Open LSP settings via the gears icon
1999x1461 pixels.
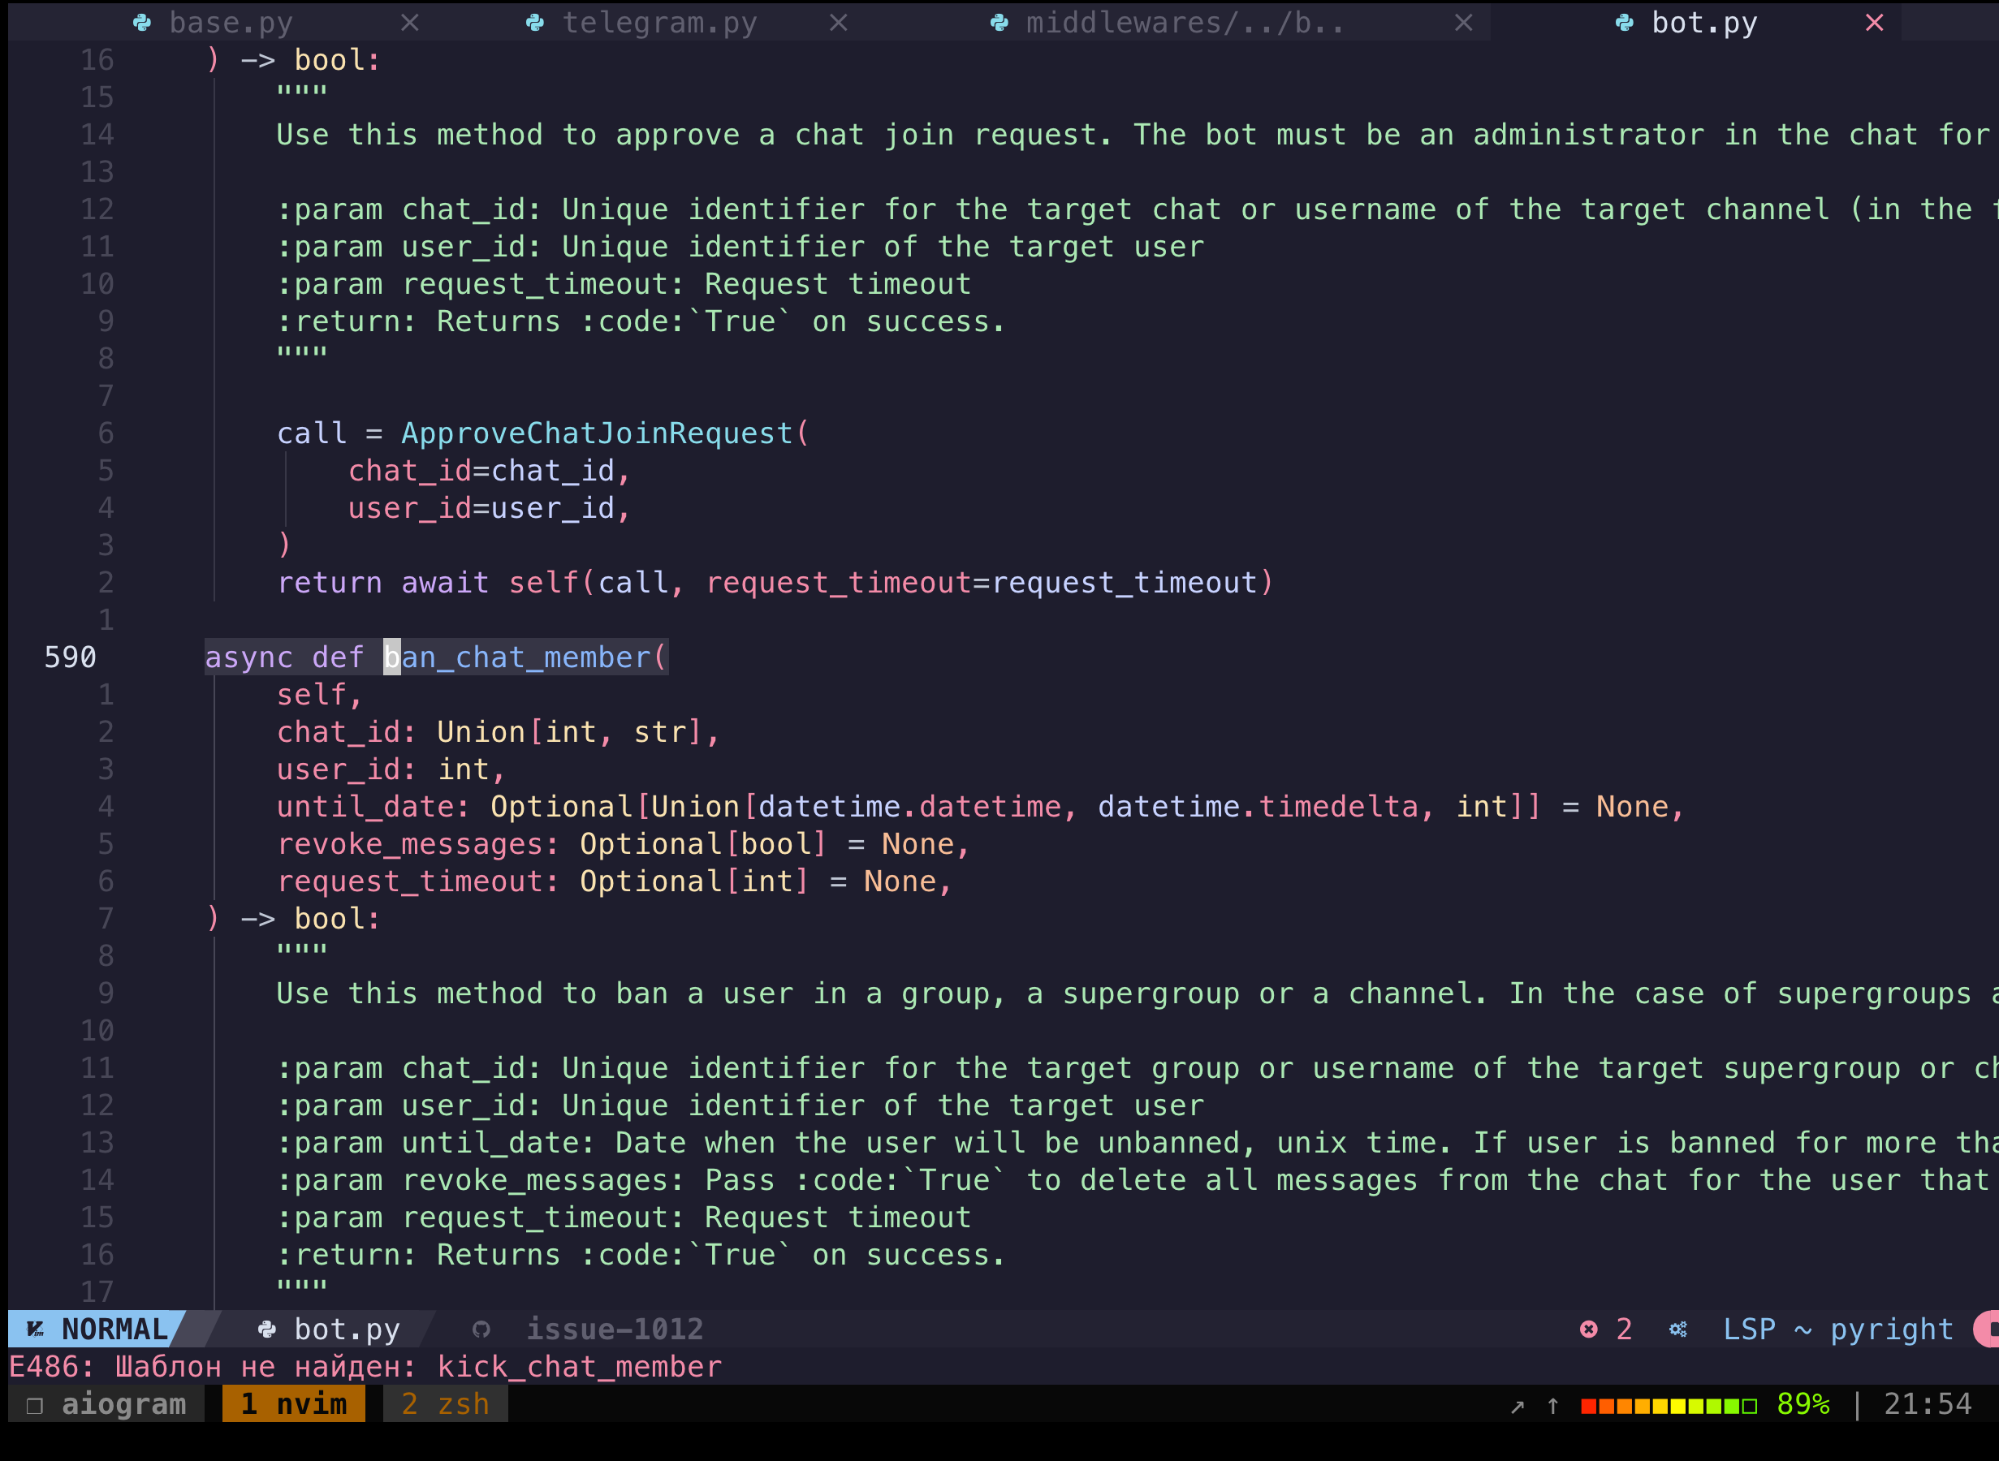click(1678, 1329)
